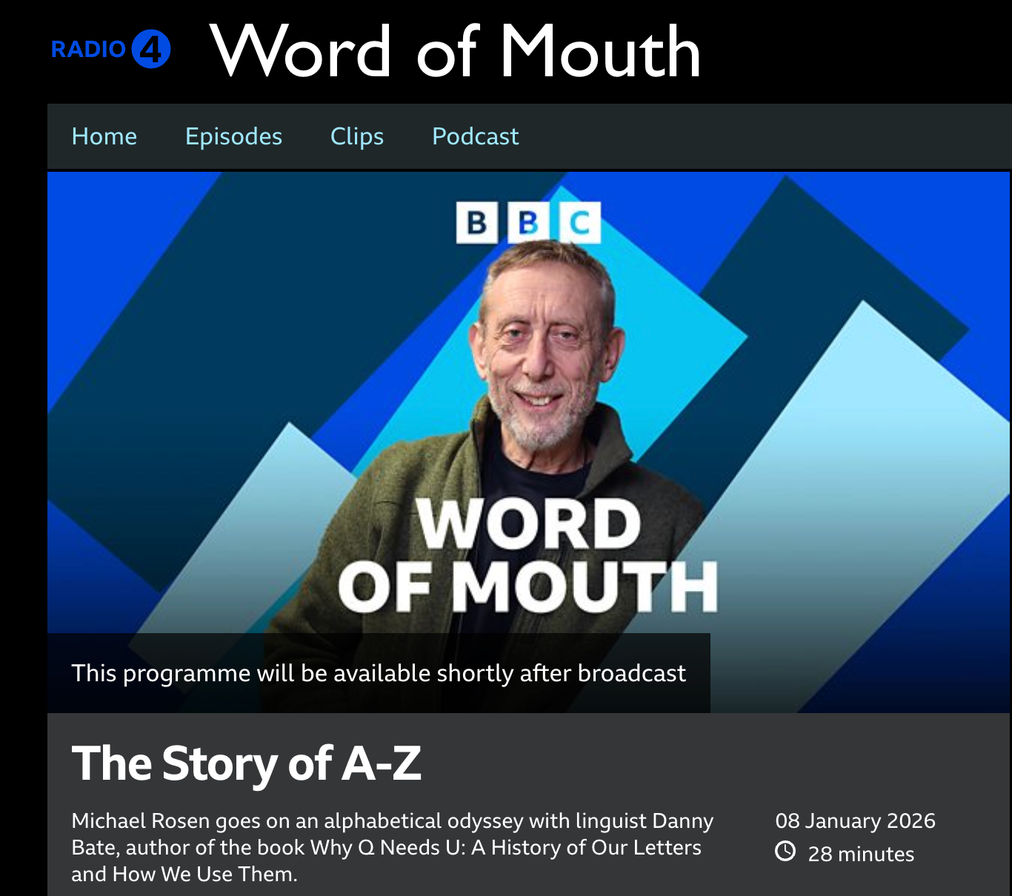Click the BBC blocks logo on artwork
The image size is (1012, 896).
528,222
